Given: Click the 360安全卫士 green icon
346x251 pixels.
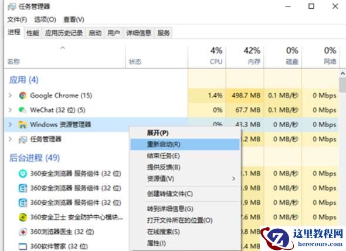Looking at the screenshot, I should (23, 218).
